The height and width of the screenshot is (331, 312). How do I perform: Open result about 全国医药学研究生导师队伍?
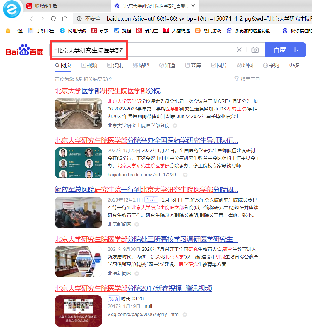[146, 140]
